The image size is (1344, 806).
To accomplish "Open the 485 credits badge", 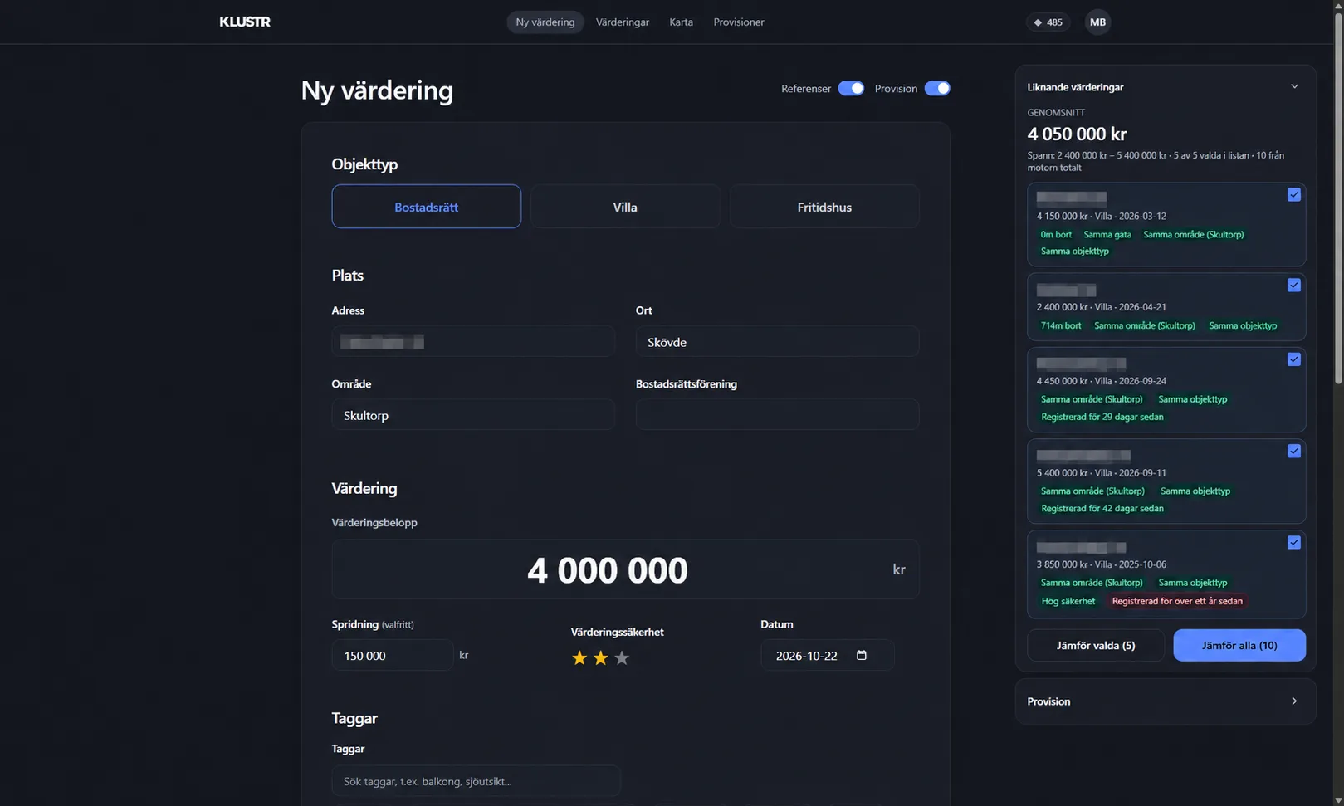I will tap(1048, 22).
